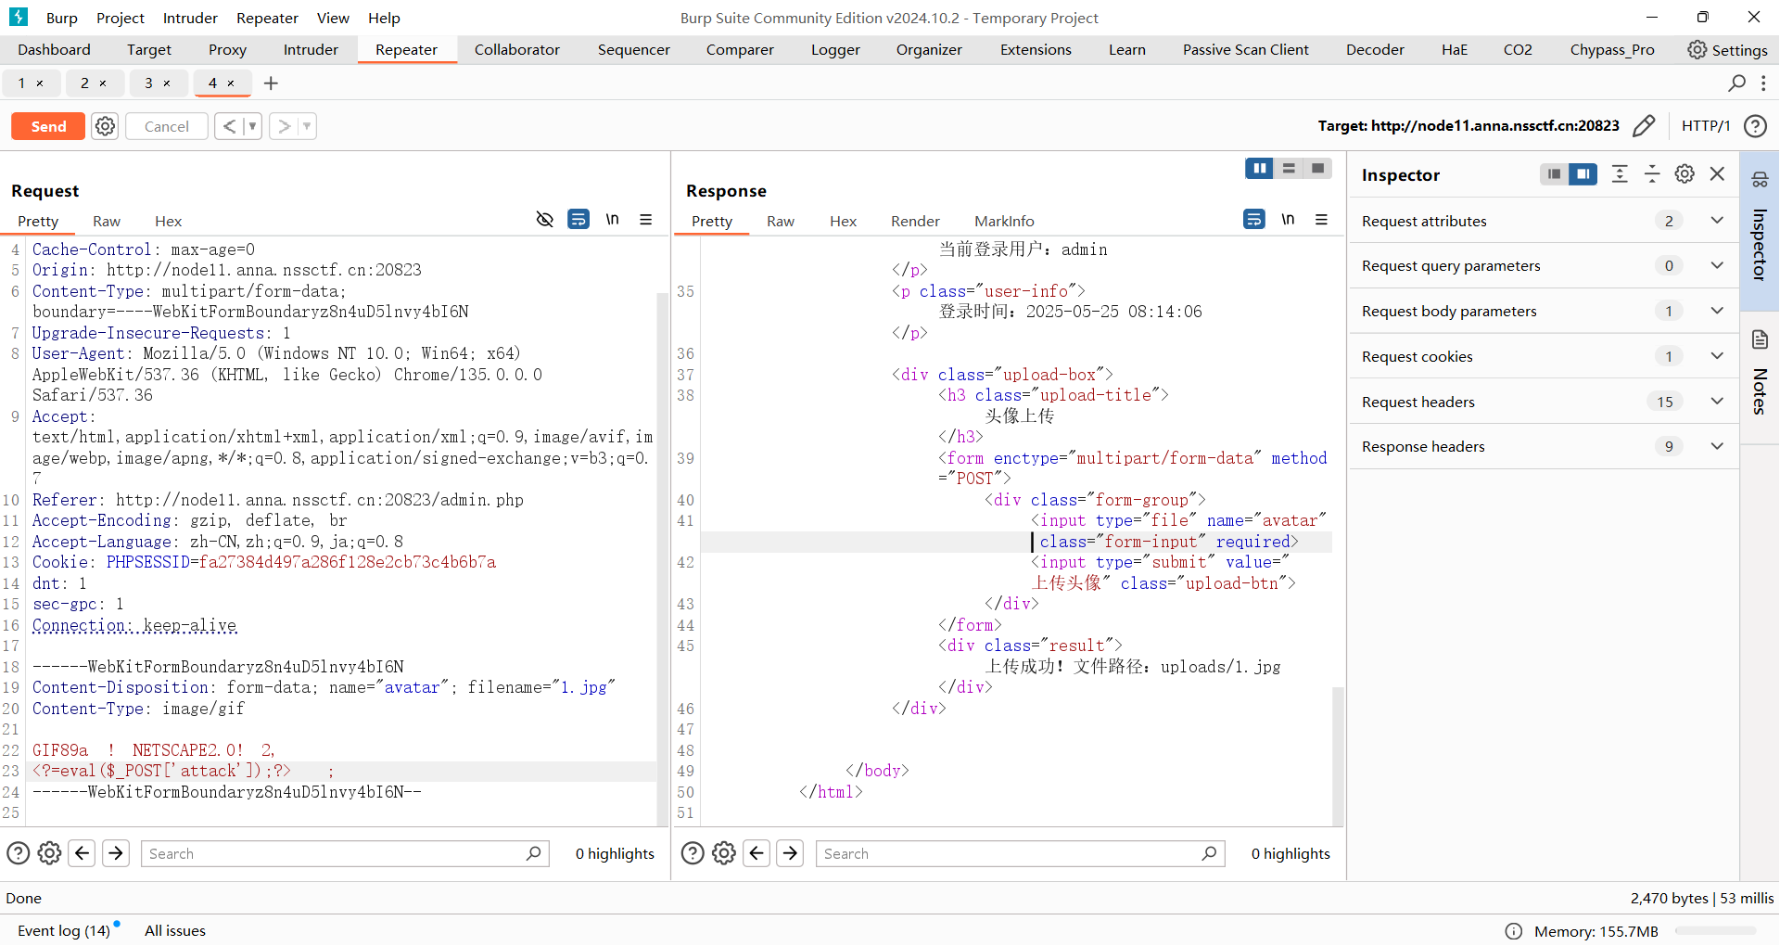1780x946 pixels.
Task: Select Raw view in Request panel
Action: (107, 221)
